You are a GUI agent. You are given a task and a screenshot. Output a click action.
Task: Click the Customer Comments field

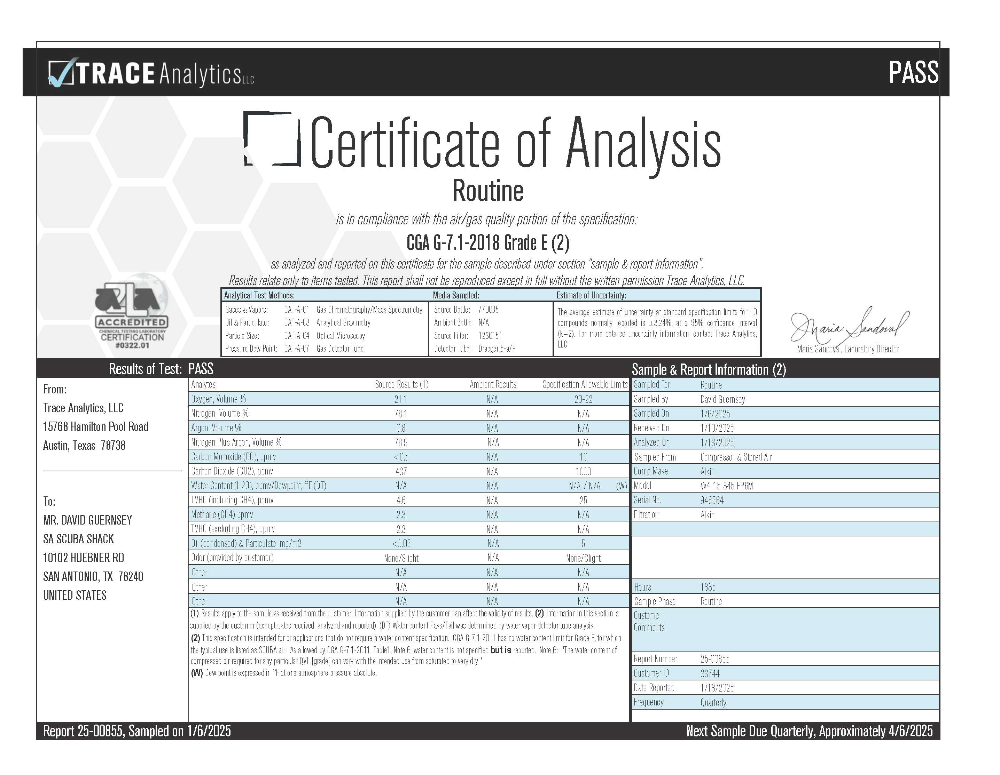pyautogui.click(x=785, y=629)
